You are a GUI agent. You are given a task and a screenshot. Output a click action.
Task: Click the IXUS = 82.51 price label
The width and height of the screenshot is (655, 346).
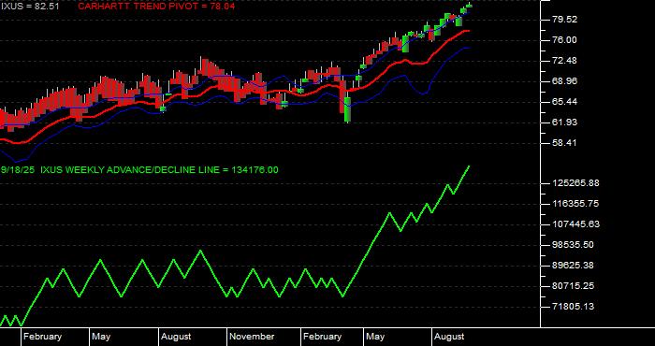[x=30, y=7]
